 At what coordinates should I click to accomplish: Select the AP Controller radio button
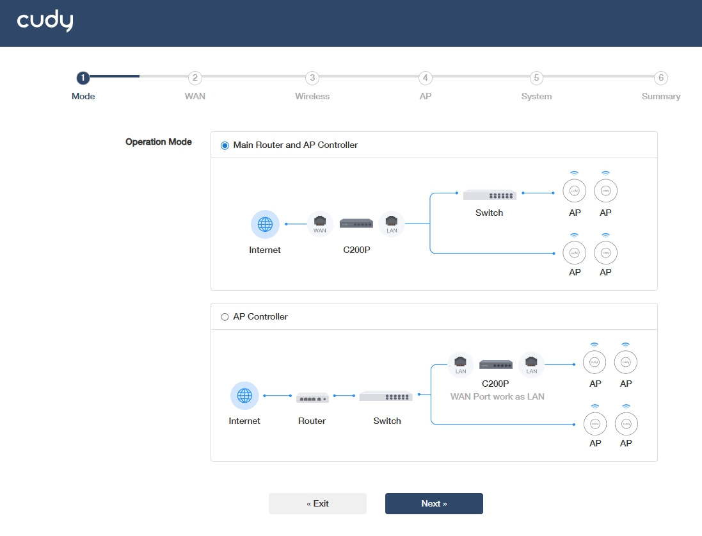[x=225, y=317]
